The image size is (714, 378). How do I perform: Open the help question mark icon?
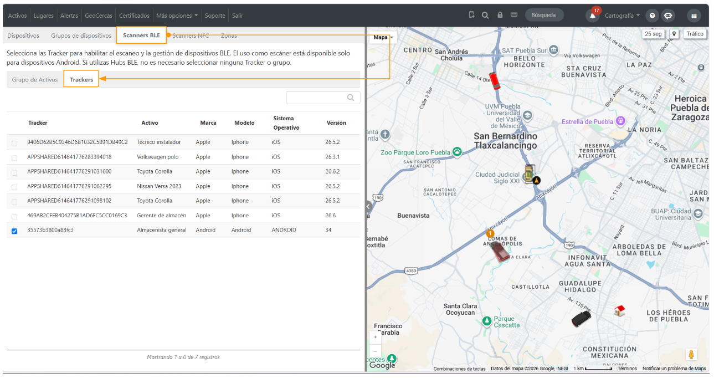653,16
